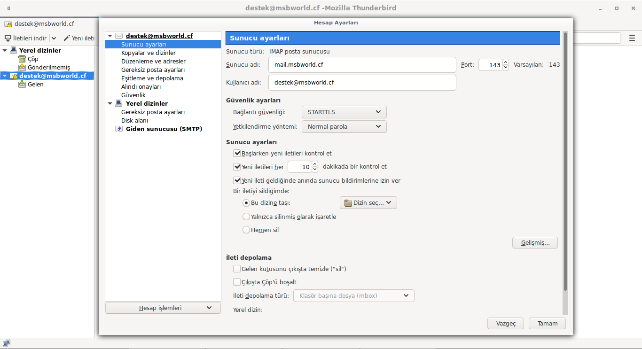642x349 pixels.
Task: Open Eşitleme ve depolama settings
Action: pyautogui.click(x=152, y=78)
